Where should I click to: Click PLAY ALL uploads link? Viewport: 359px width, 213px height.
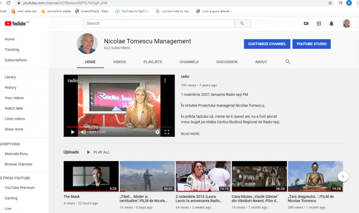click(101, 152)
